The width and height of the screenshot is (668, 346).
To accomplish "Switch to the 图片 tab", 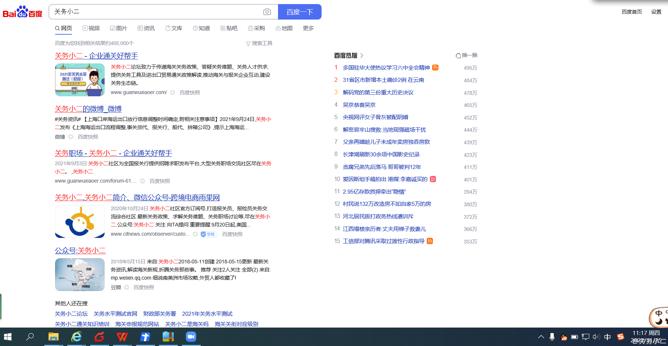I will tap(119, 28).
